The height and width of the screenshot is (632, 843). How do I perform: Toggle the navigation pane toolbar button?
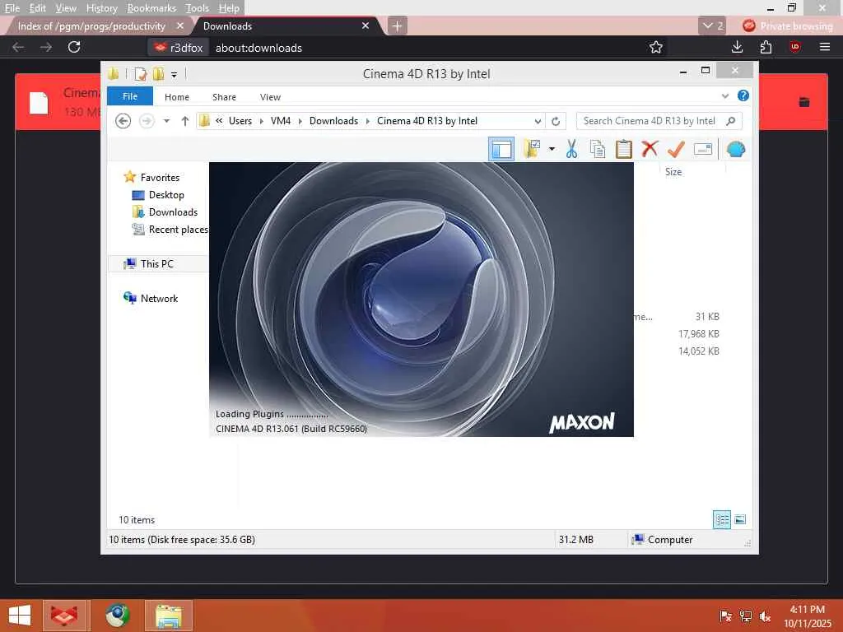501,149
